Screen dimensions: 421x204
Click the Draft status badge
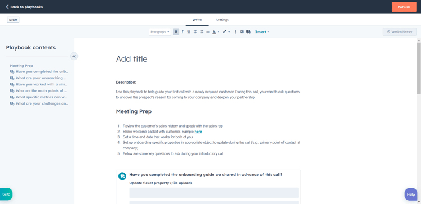coord(13,20)
